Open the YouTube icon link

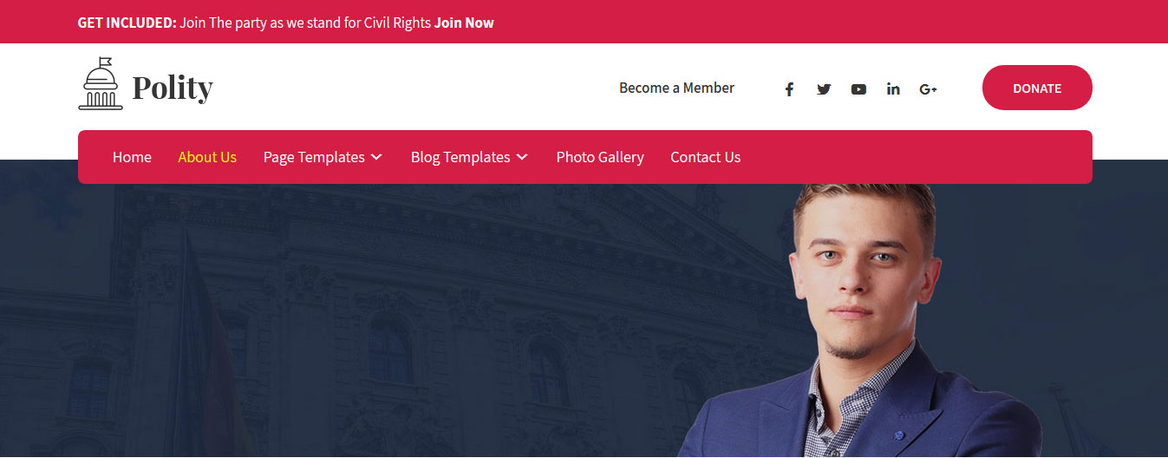(x=858, y=88)
